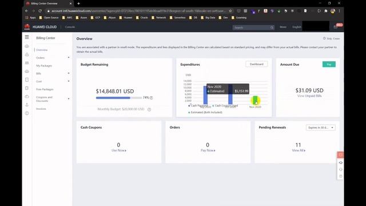Click the help icon beside Monthly Budget
This screenshot has height=206, width=366.
coord(149,109)
